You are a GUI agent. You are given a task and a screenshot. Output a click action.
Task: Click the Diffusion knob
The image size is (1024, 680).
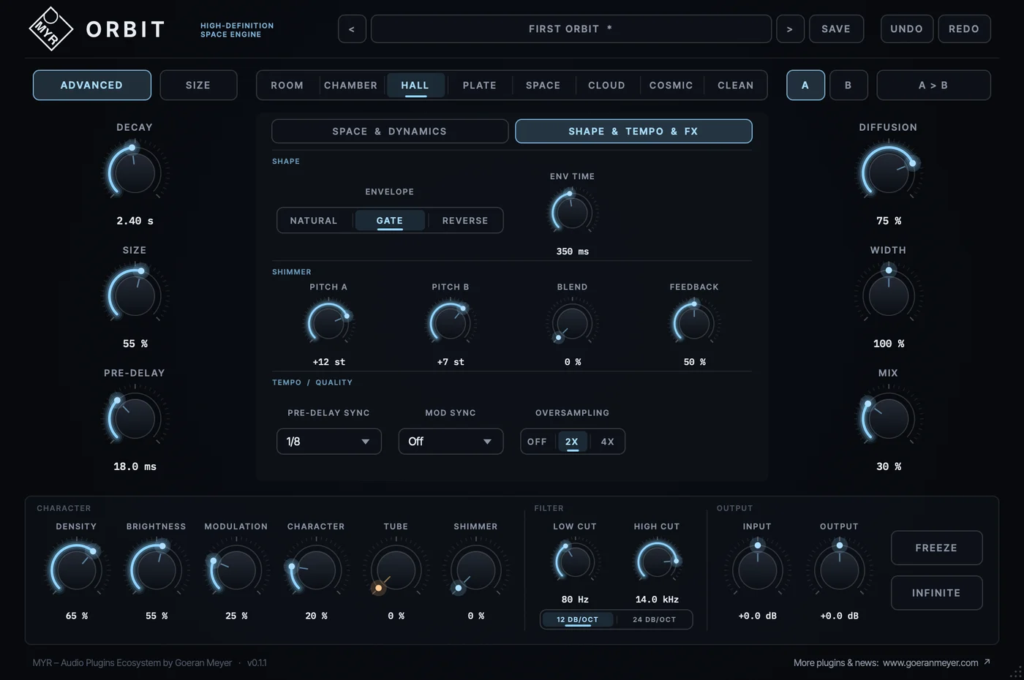888,172
